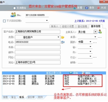Switch to the 联系人 tab

pyautogui.click(x=55, y=26)
